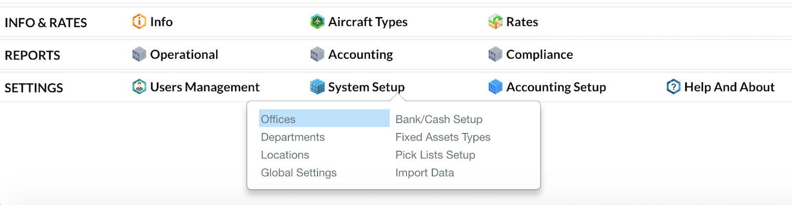Open Global Settings menu entry

tap(299, 172)
